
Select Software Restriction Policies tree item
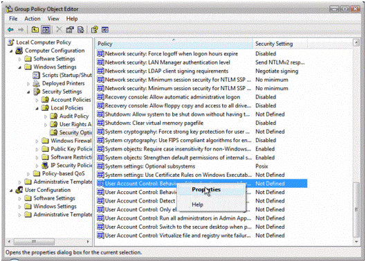pyautogui.click(x=71, y=157)
